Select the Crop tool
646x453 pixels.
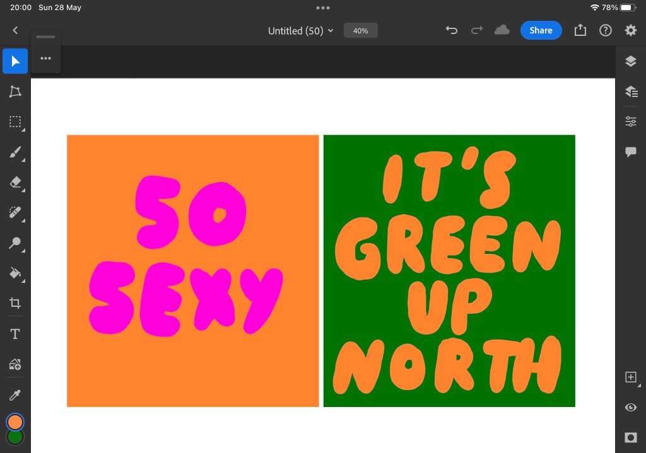click(15, 303)
